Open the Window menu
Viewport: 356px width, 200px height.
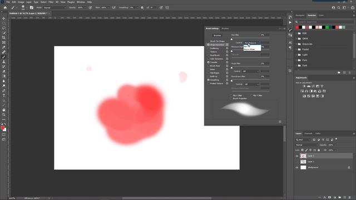point(81,2)
